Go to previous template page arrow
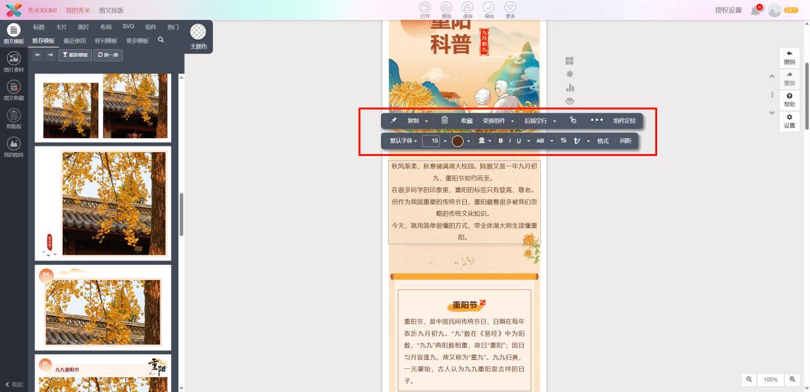810x392 pixels. point(38,55)
